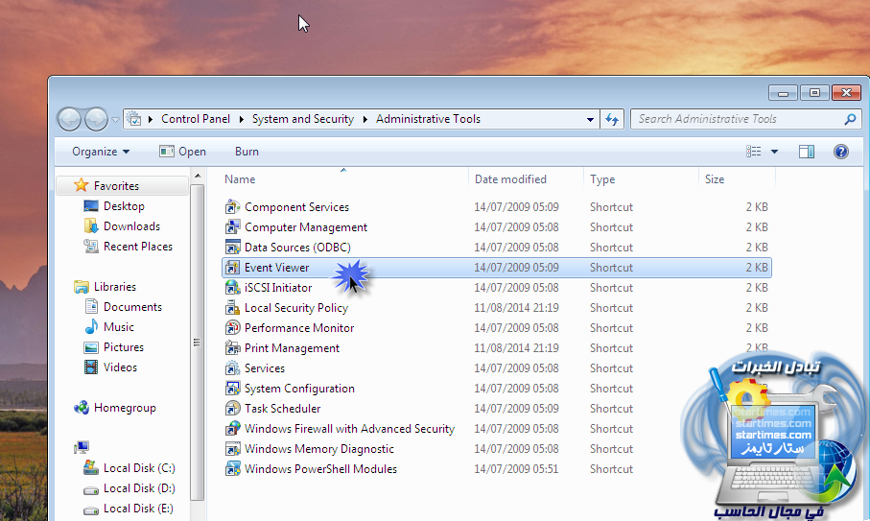This screenshot has height=521, width=870.
Task: Click the Task Scheduler icon
Action: point(231,409)
